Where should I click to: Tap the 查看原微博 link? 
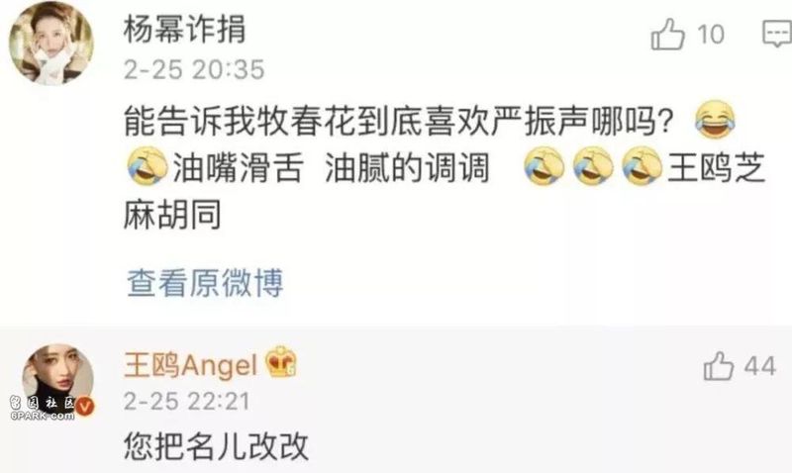click(x=205, y=283)
